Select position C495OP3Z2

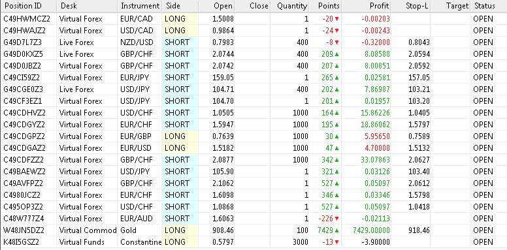pos(23,207)
